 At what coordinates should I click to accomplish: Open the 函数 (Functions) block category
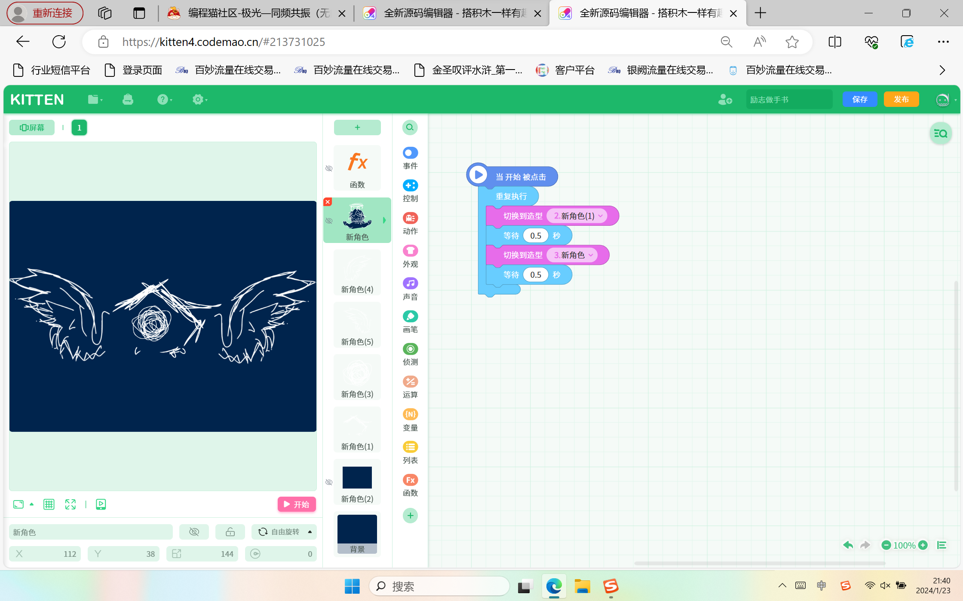[x=410, y=486]
